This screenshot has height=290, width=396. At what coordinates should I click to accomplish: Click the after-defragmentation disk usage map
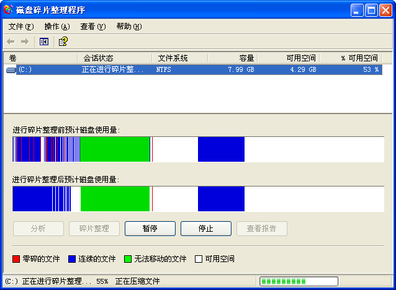coord(198,199)
